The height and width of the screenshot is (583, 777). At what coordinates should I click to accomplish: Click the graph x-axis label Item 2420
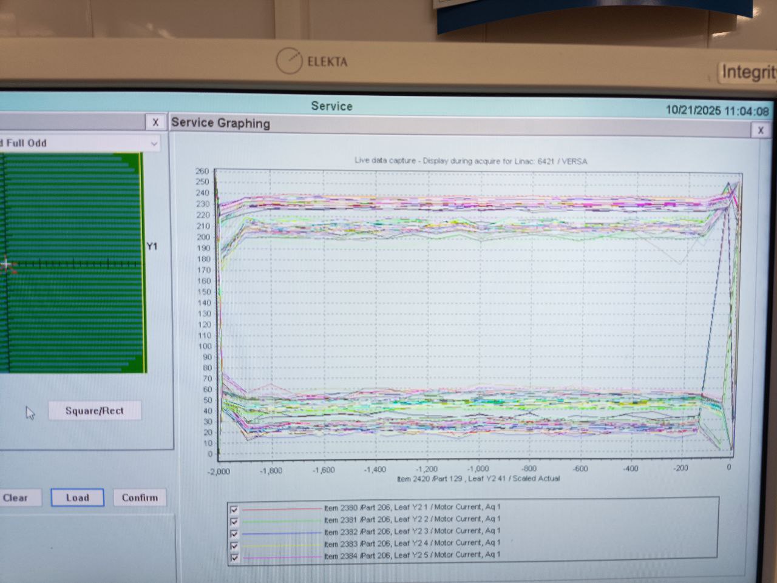point(478,479)
